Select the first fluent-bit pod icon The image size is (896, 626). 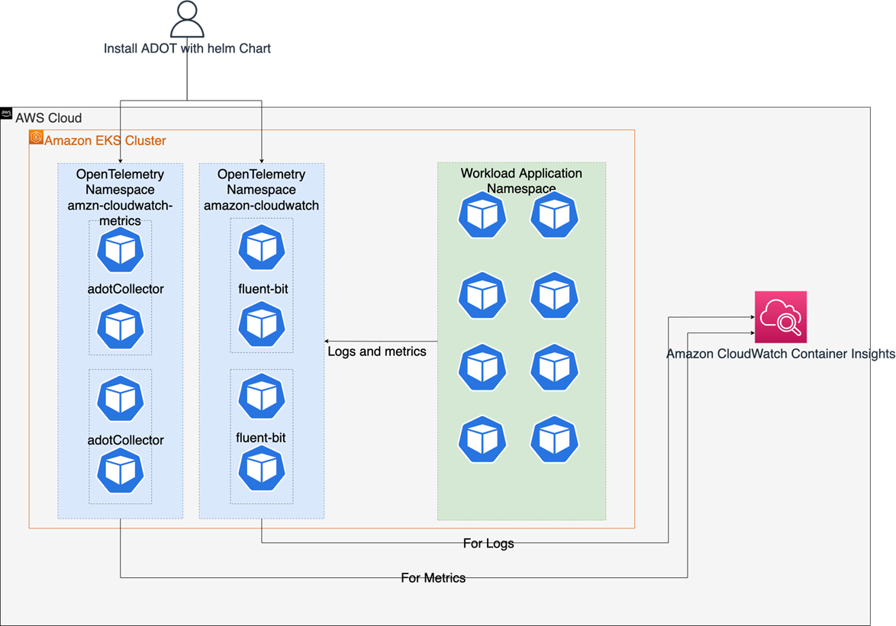coord(262,247)
